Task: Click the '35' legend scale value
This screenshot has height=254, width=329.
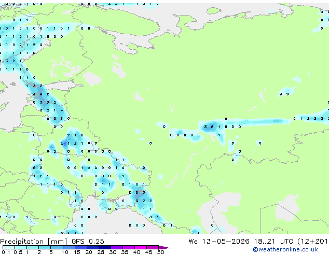Action: tap(125, 252)
